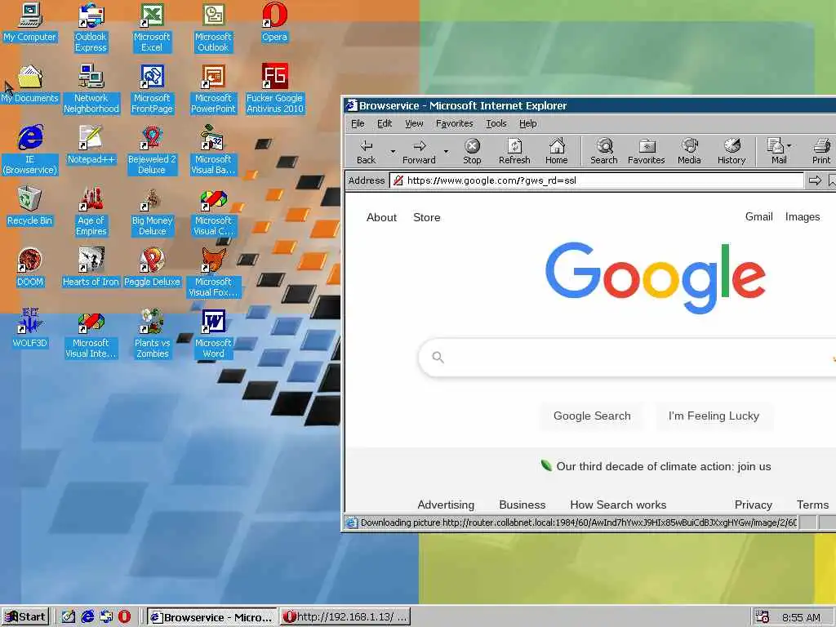Select the My Computer desktop icon
The image size is (836, 627).
[30, 22]
